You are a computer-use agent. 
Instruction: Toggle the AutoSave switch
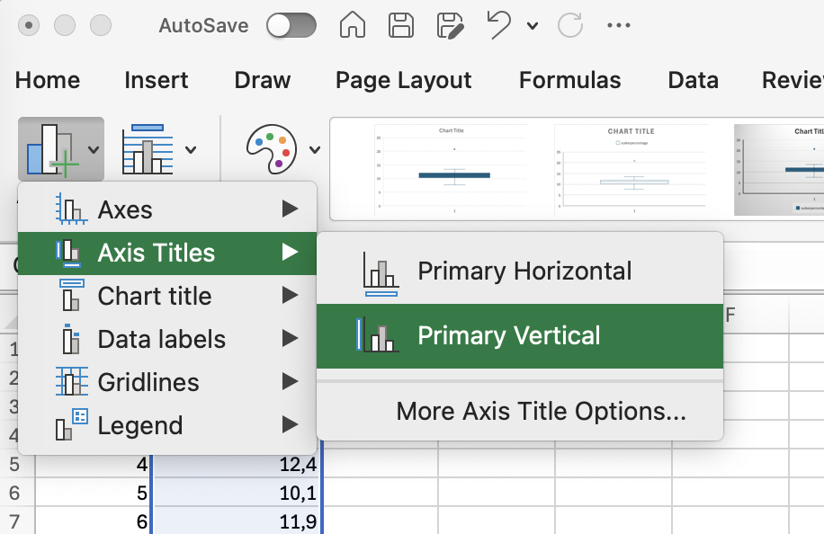[x=291, y=25]
